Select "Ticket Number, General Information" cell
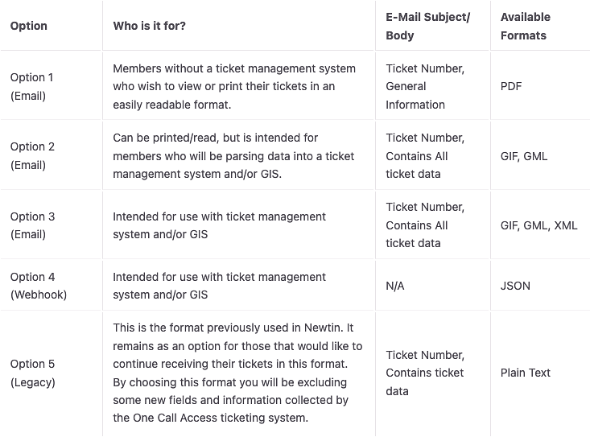590x437 pixels. pyautogui.click(x=425, y=86)
